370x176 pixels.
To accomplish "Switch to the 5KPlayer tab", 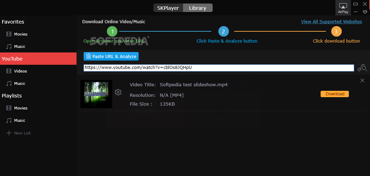I will click(x=168, y=8).
